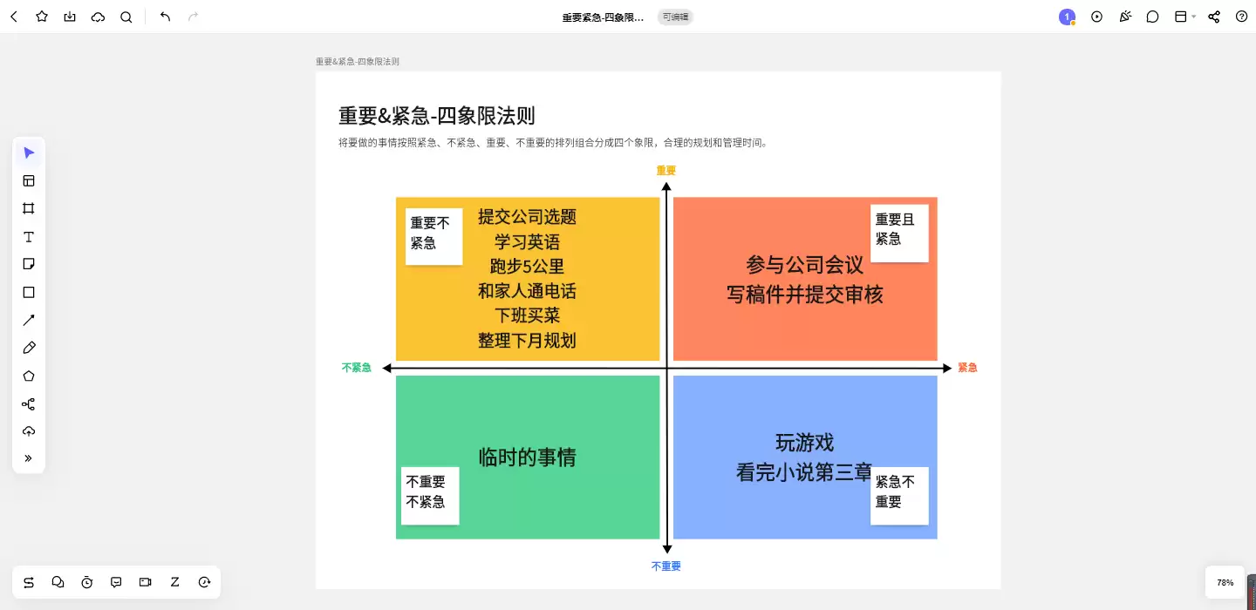Open the mind map tool
1256x610 pixels.
29,404
